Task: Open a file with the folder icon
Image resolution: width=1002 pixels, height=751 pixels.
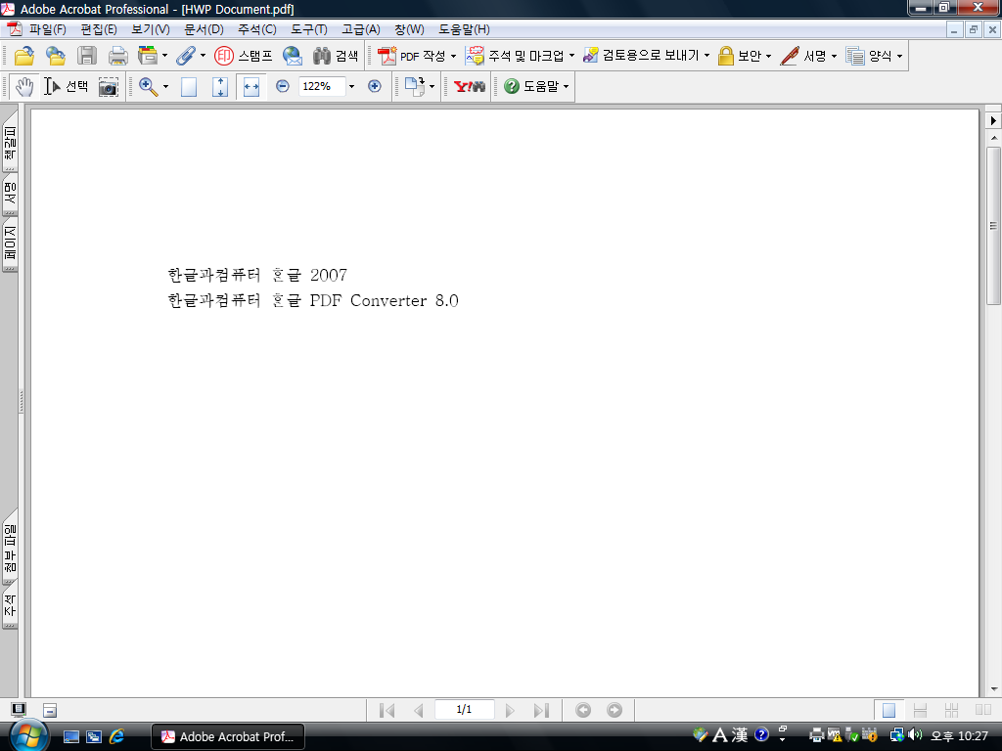Action: 24,56
